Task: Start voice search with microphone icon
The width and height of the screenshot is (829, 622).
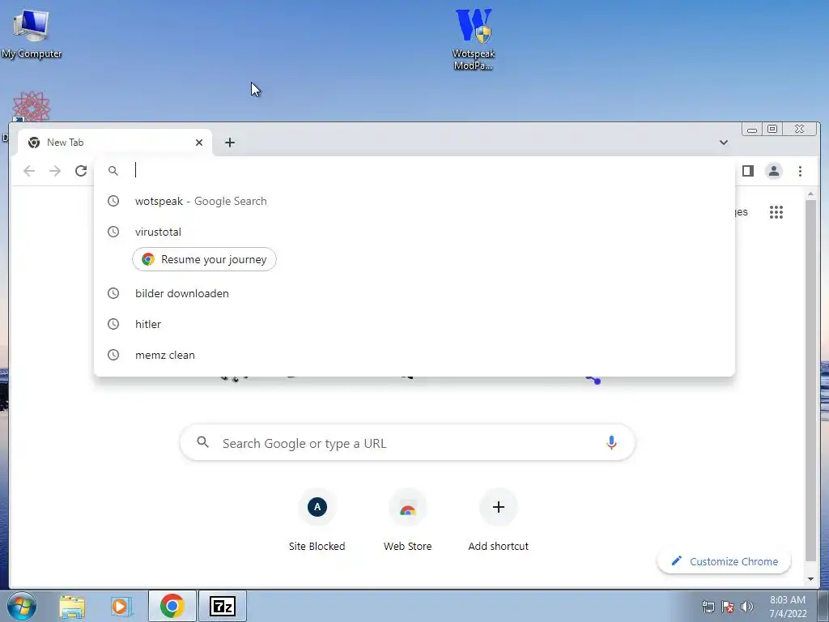Action: point(611,443)
